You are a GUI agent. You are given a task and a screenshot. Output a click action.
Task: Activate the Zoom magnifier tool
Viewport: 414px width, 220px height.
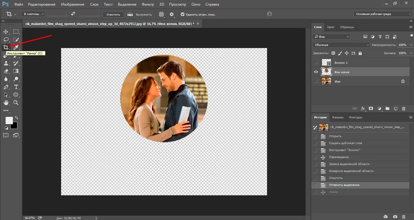(x=16, y=102)
